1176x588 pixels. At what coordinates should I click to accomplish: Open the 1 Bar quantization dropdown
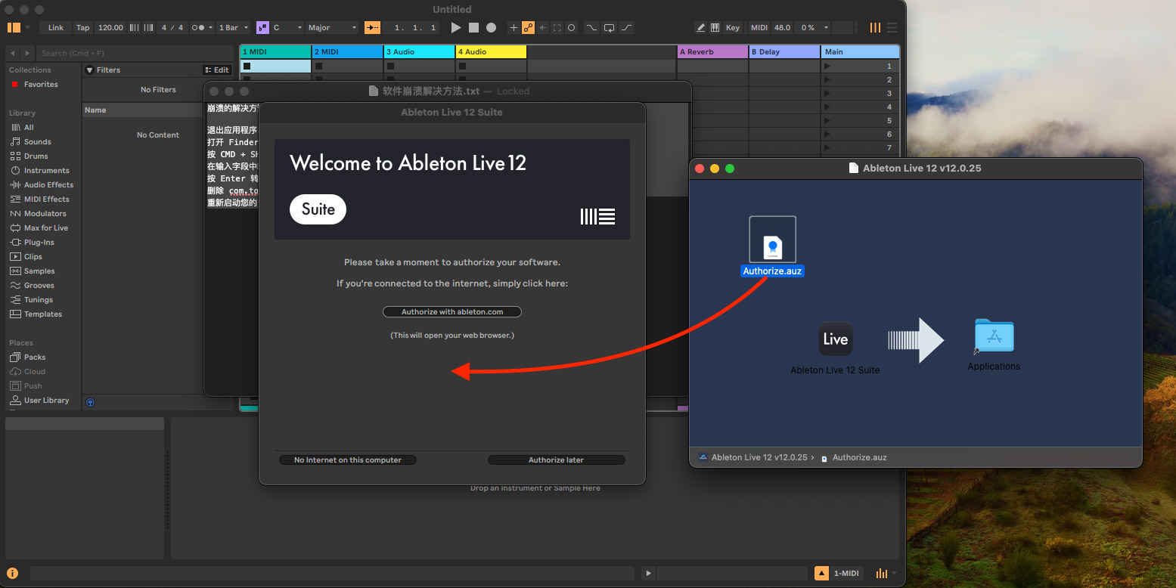tap(234, 27)
